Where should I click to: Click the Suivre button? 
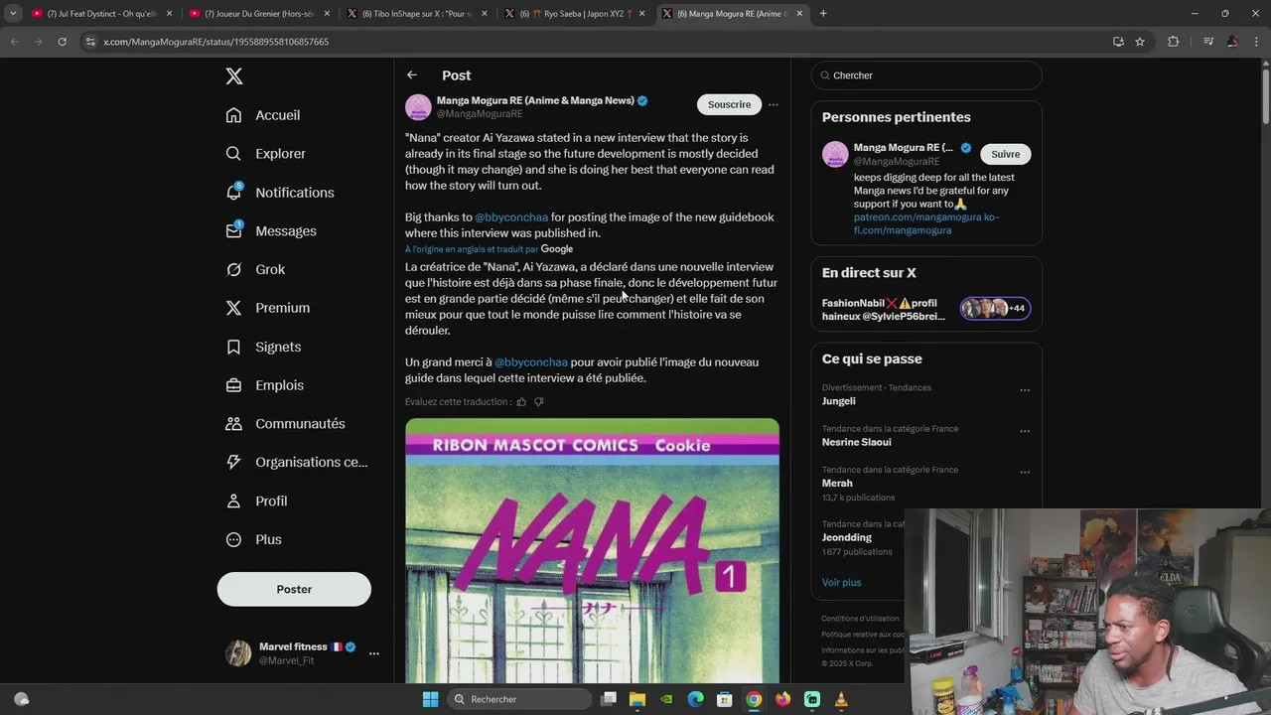pos(1006,154)
